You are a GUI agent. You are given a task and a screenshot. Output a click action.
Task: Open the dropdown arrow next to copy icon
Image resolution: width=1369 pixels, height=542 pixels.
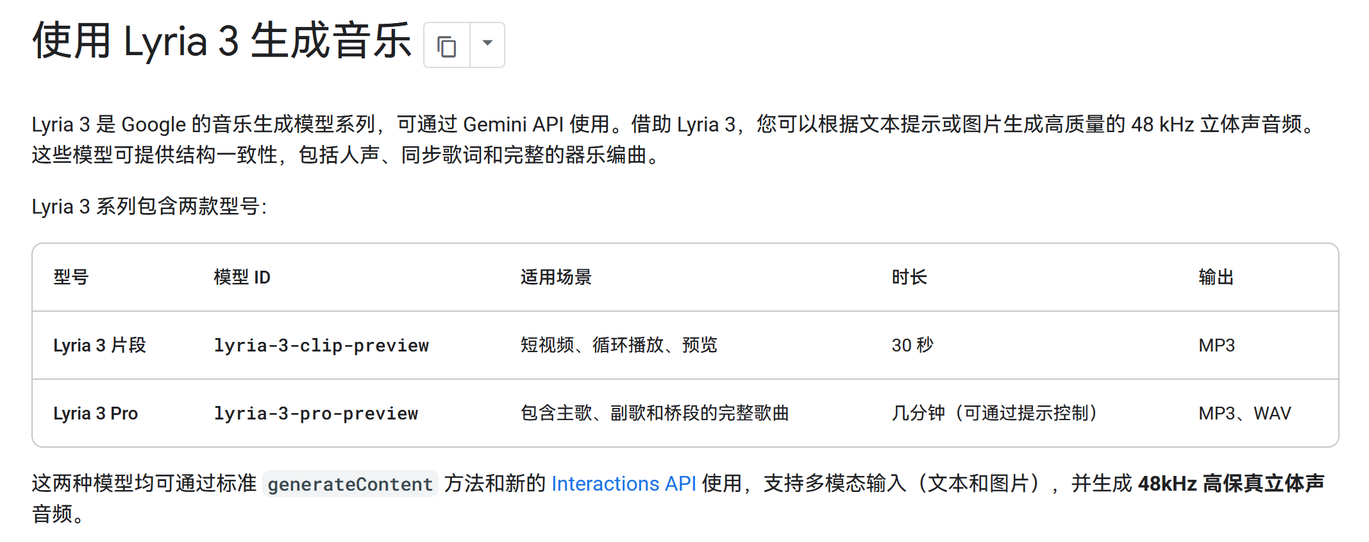(487, 44)
